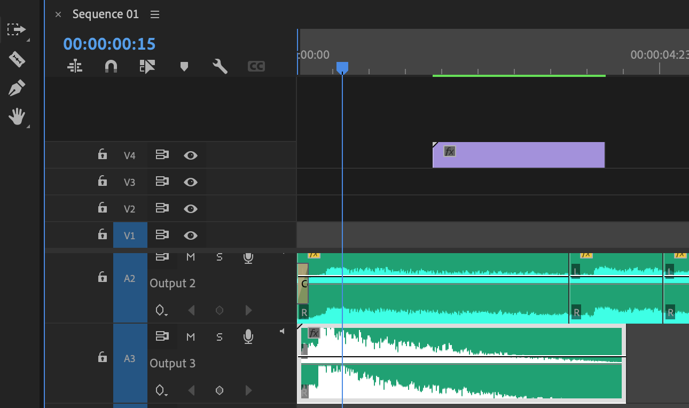Viewport: 689px width, 408px height.
Task: Mute the Output 2 audio track
Action: point(190,257)
